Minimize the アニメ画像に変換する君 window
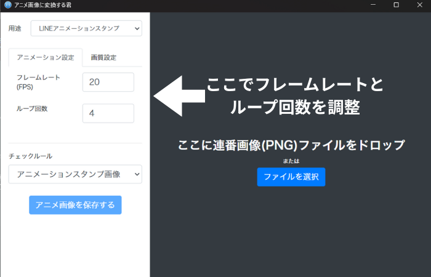 coord(373,5)
